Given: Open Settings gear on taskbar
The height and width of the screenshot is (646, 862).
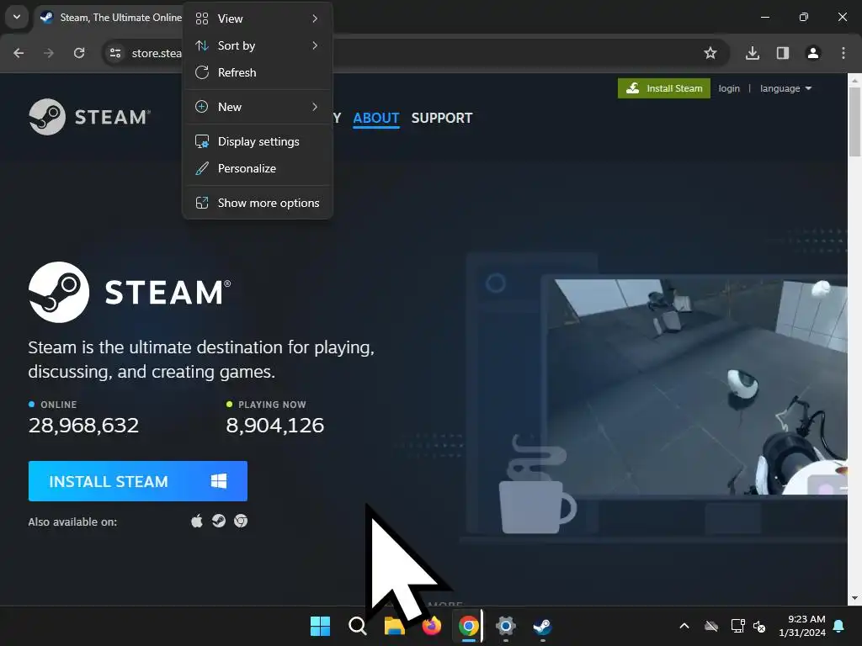Looking at the screenshot, I should click(x=506, y=626).
